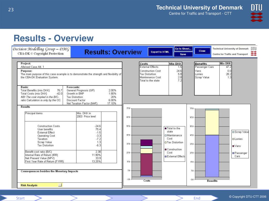Select the First Year Rate of Return value 13.25%

point(96,161)
